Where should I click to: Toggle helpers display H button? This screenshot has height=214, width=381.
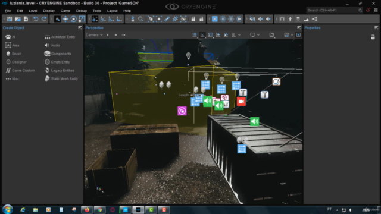(x=298, y=35)
